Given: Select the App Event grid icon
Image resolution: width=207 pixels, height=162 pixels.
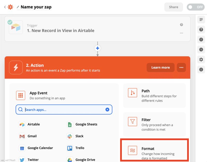Looking at the screenshot, I should click(21, 95).
